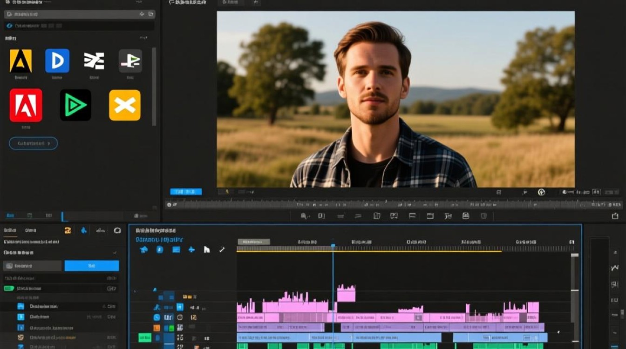Toggle the green track label in timeline header

(145, 337)
